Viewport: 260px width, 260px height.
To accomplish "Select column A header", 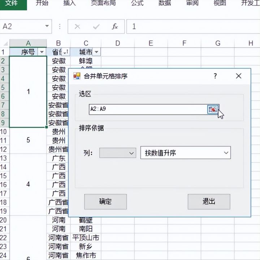I will tap(28, 43).
